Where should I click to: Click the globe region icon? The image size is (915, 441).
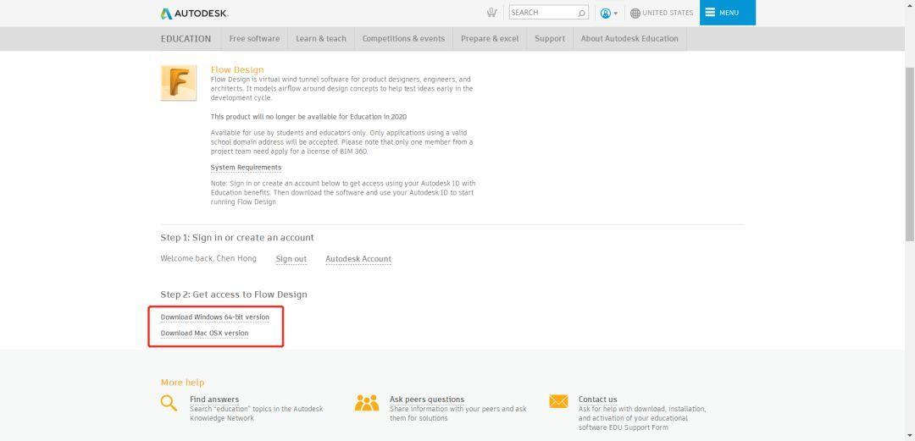635,13
